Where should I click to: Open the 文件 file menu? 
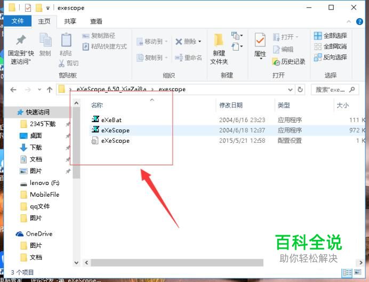18,21
